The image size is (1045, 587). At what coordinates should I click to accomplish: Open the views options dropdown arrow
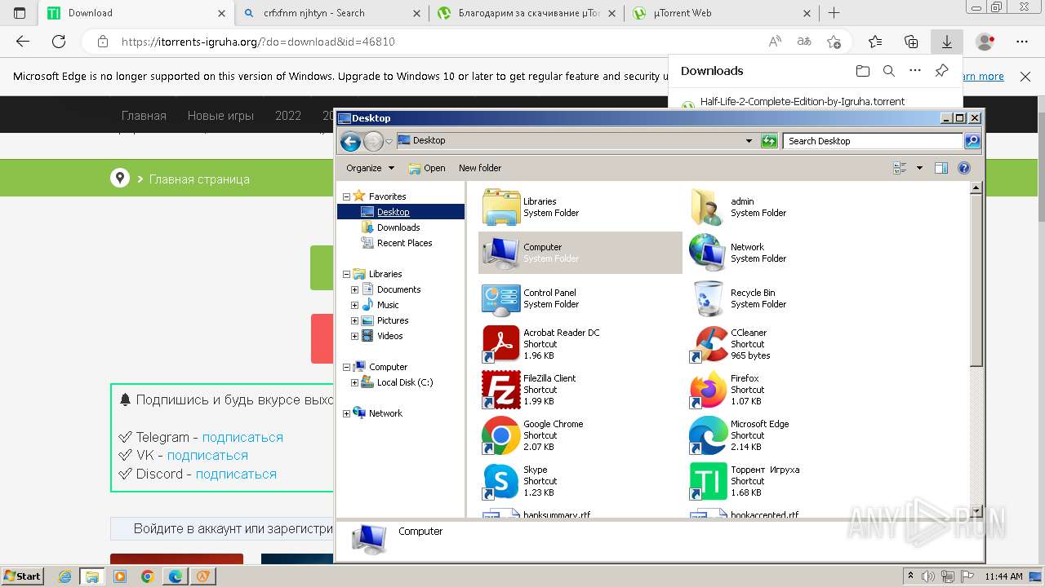[919, 168]
